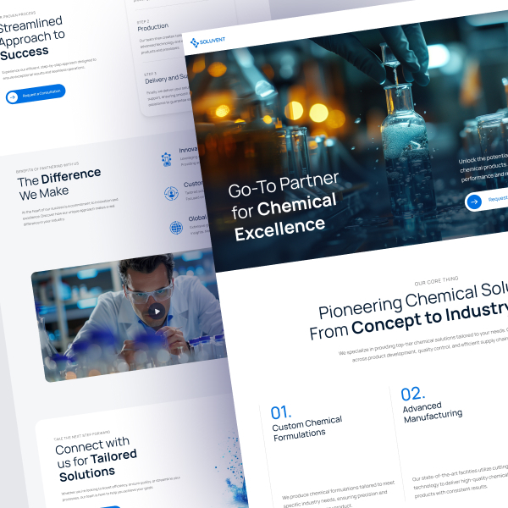508x508 pixels.
Task: Click the blue '01.' number
Action: [281, 412]
